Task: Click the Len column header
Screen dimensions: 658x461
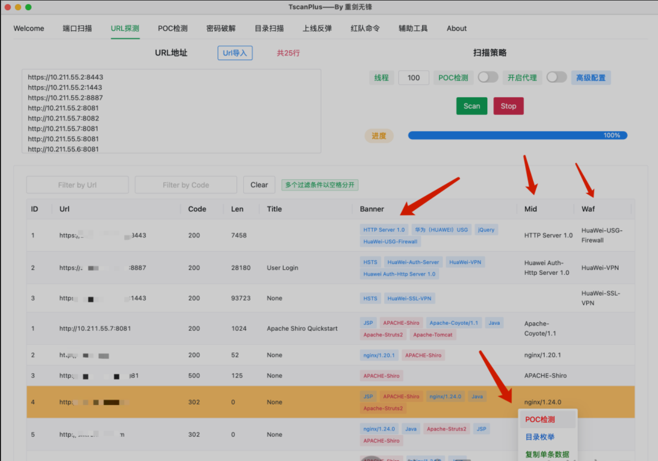Action: point(238,209)
